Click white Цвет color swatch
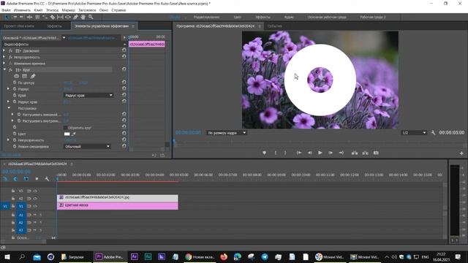Image resolution: width=468 pixels, height=263 pixels. pyautogui.click(x=67, y=134)
